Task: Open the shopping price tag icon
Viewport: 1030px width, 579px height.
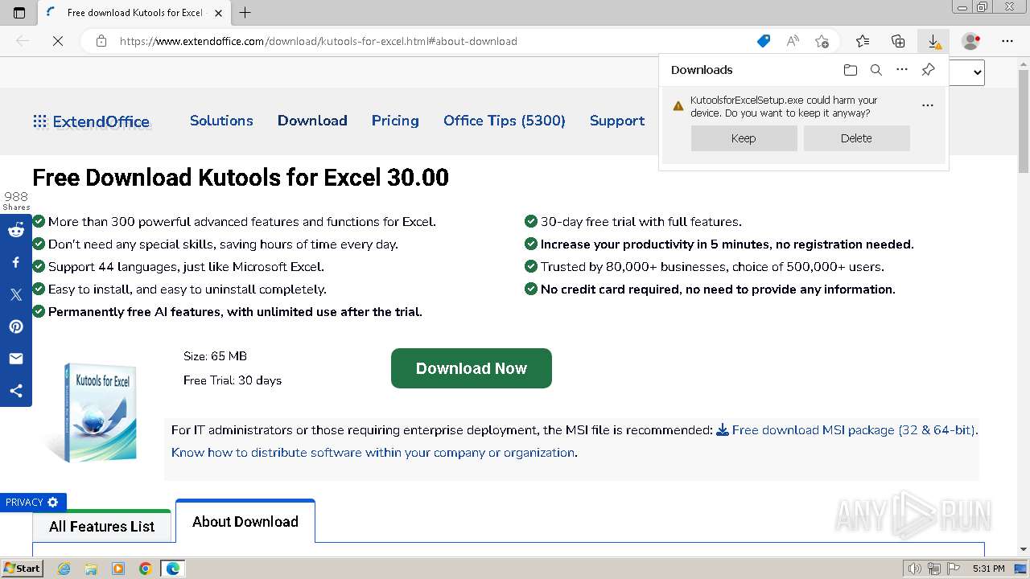Action: pos(764,41)
